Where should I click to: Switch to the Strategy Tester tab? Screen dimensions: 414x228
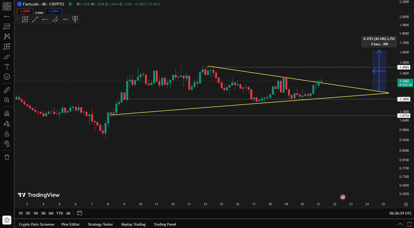click(x=100, y=224)
